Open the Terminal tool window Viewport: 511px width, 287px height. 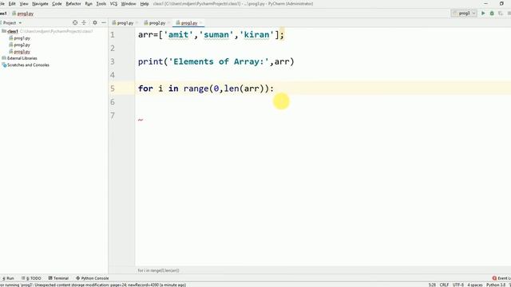click(x=58, y=278)
